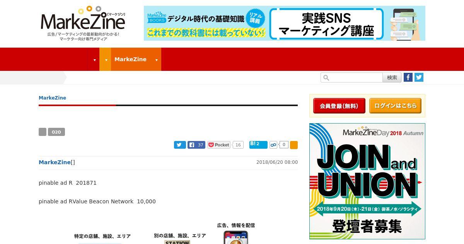The width and height of the screenshot is (464, 244).
Task: Click the orange ログインはこちら button
Action: coord(395,106)
